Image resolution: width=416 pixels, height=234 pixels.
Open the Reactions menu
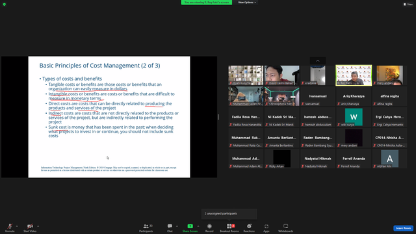tap(249, 227)
